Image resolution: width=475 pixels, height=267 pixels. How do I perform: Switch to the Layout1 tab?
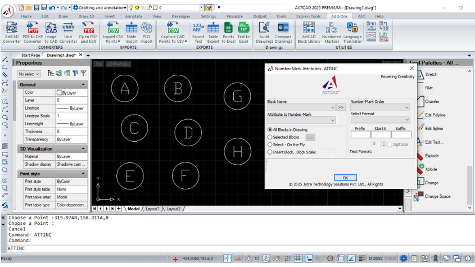point(152,209)
